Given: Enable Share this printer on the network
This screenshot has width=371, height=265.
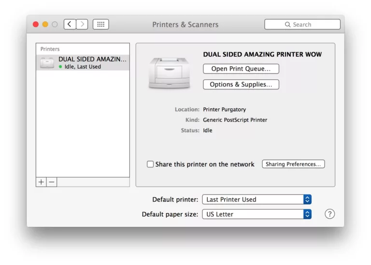Looking at the screenshot, I should 150,164.
